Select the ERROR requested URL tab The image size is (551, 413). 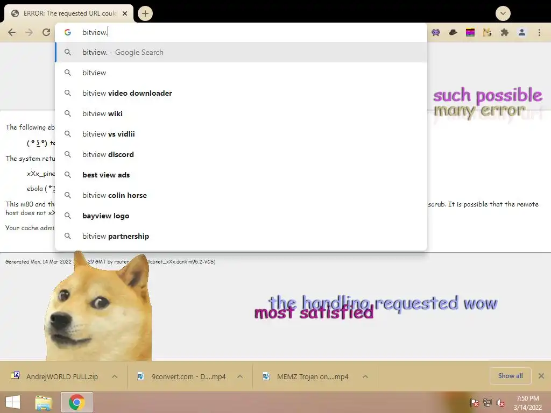pyautogui.click(x=69, y=13)
